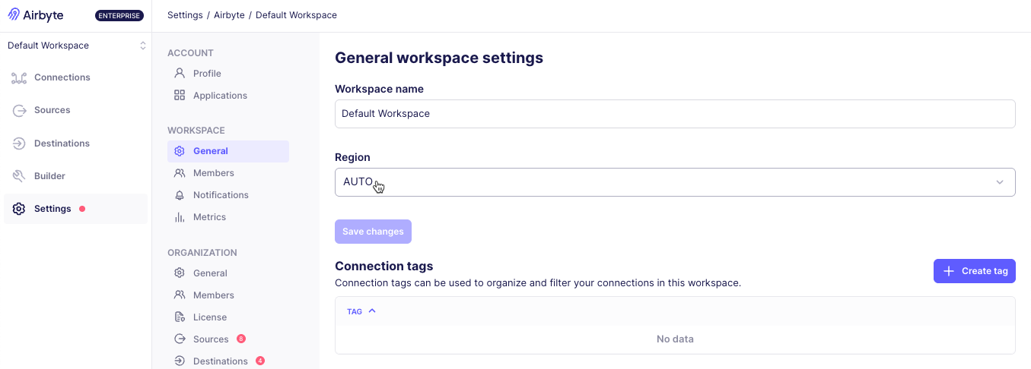Open Builder using the wrench icon
The width and height of the screenshot is (1031, 369).
19,176
